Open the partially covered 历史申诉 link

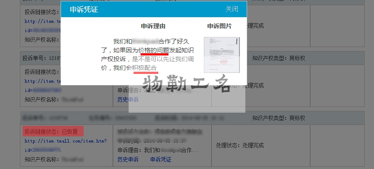point(128,99)
